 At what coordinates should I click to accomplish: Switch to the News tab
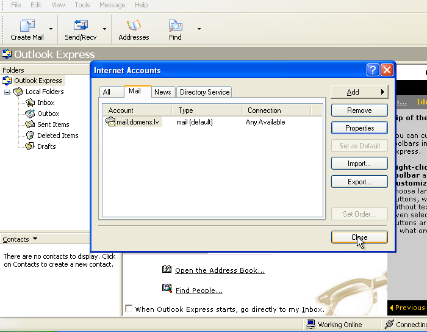[163, 92]
